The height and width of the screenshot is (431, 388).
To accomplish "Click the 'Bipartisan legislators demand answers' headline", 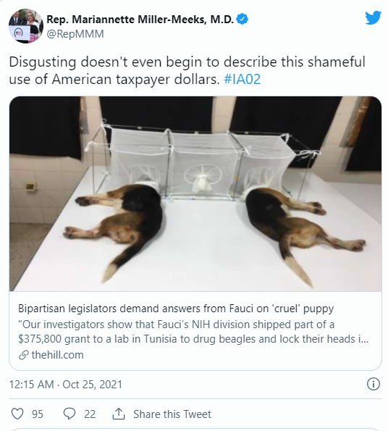I will 176,309.
